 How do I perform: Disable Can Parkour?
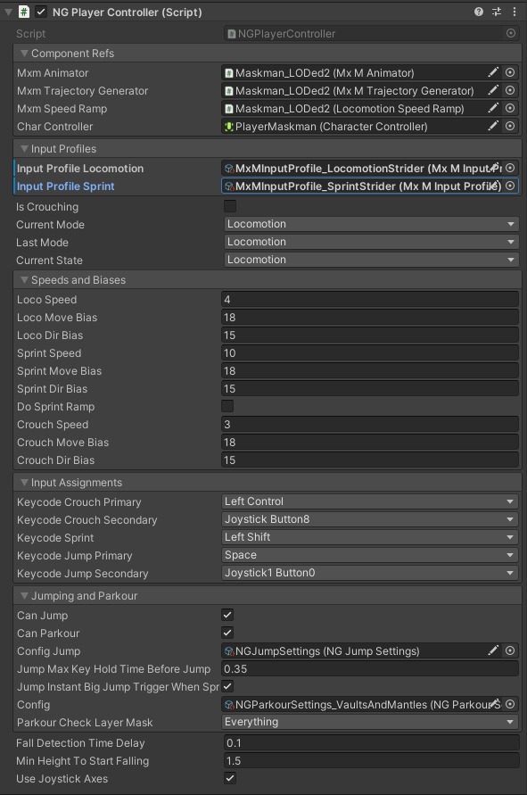(x=227, y=633)
